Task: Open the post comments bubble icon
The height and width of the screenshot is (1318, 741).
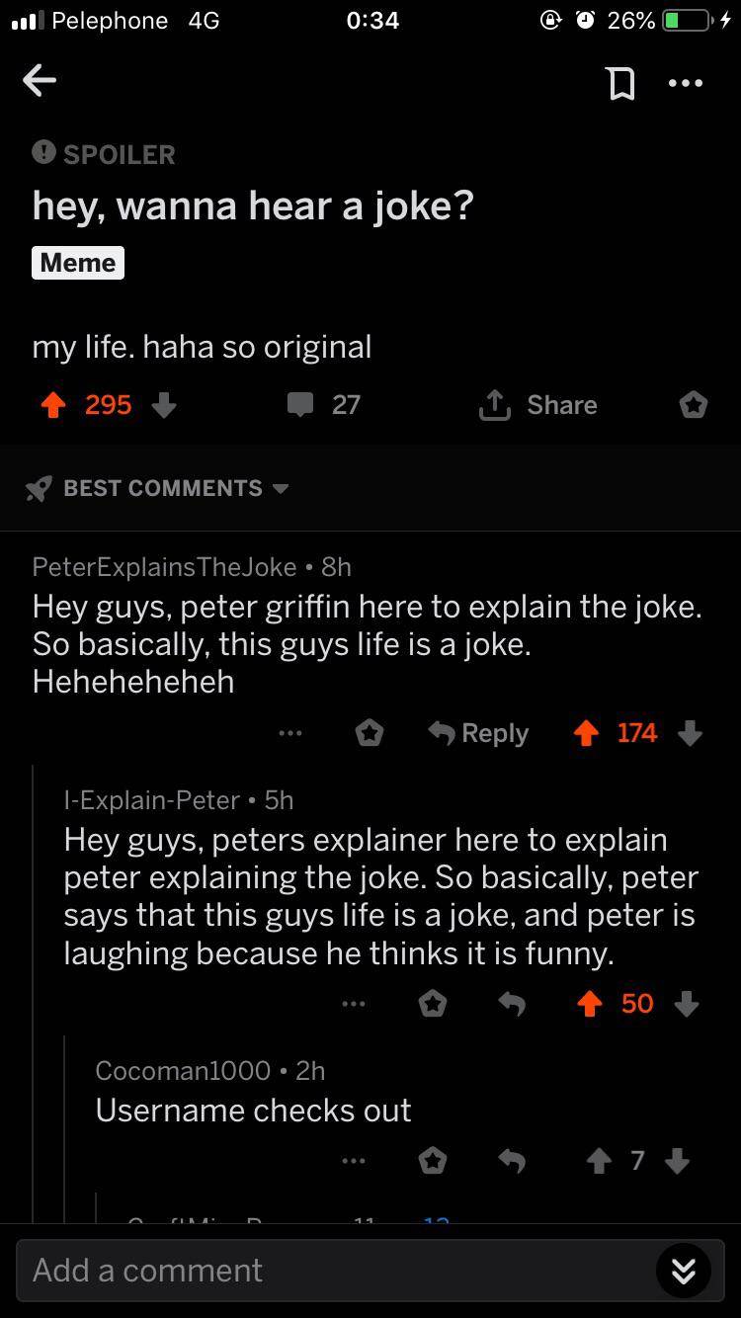Action: [300, 405]
